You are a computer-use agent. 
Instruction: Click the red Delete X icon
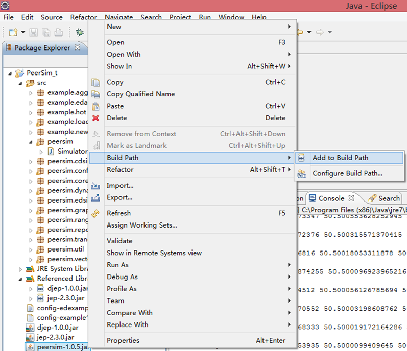[95, 118]
